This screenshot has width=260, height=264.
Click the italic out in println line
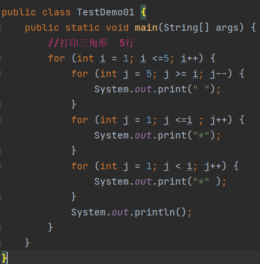pos(120,213)
